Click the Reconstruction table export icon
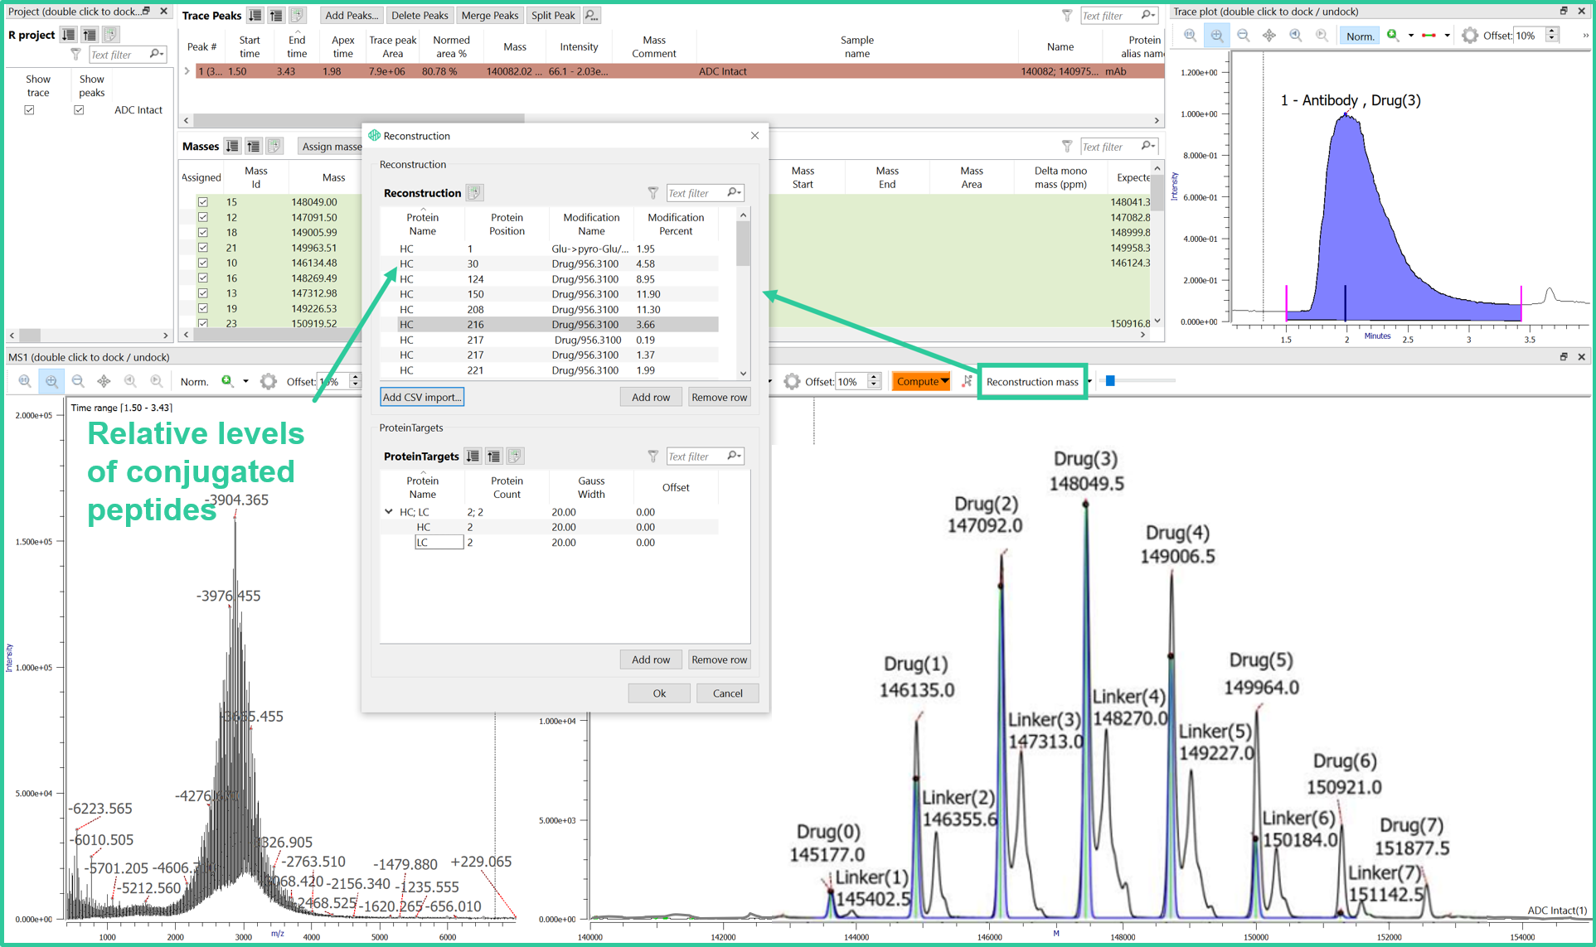This screenshot has width=1596, height=947. [x=474, y=193]
